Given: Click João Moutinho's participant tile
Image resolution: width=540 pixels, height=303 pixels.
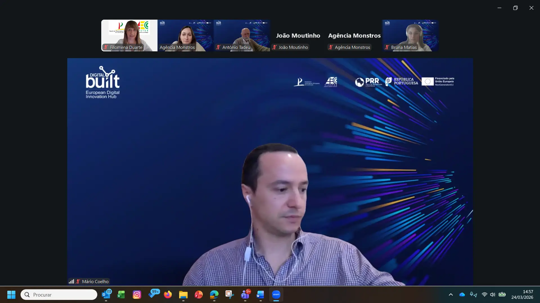Looking at the screenshot, I should tap(298, 35).
